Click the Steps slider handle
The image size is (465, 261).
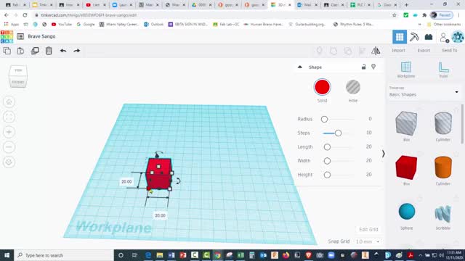(x=338, y=133)
